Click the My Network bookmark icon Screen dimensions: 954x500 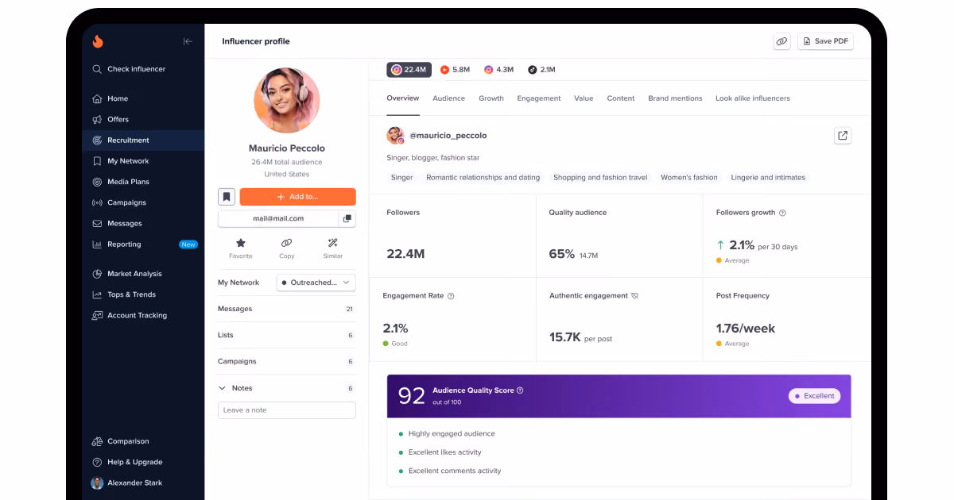click(97, 161)
